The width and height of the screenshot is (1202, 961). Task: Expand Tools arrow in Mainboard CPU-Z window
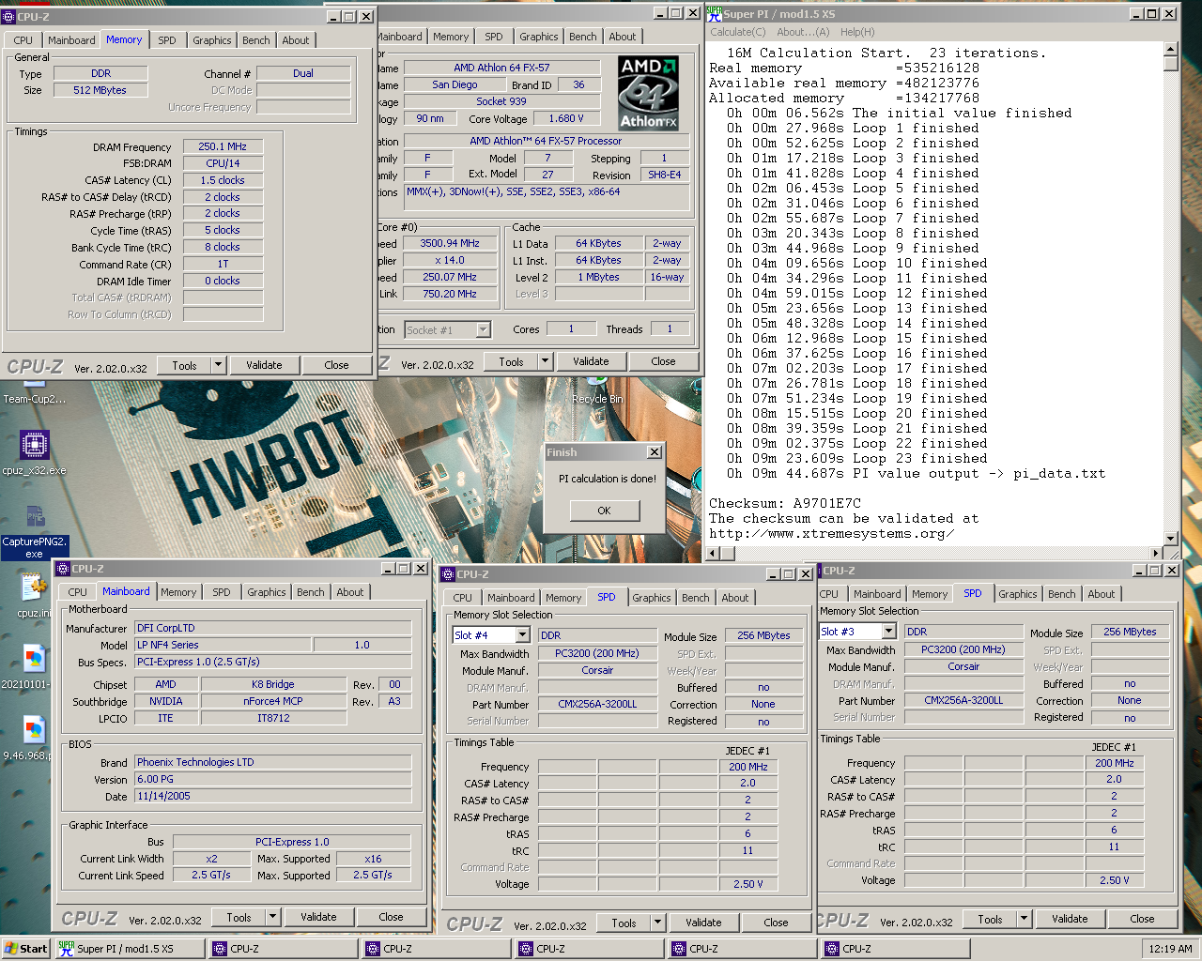point(272,917)
